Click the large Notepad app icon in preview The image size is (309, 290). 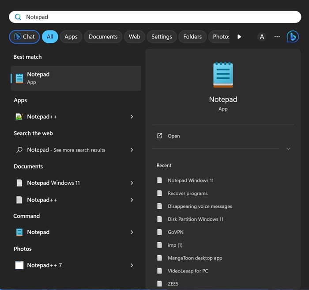pyautogui.click(x=223, y=75)
